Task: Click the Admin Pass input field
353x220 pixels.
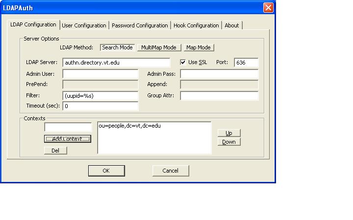Action: tap(219, 74)
